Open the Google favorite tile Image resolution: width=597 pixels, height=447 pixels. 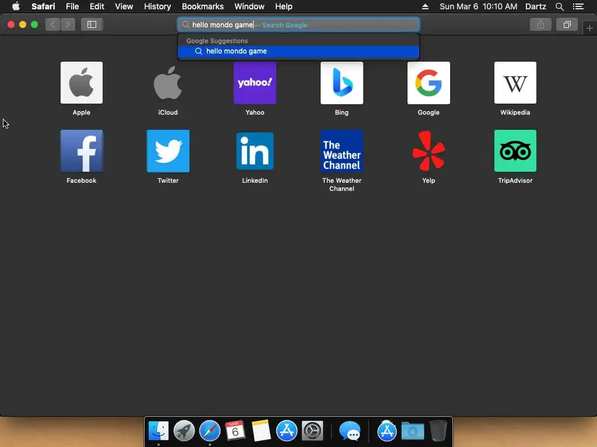[429, 83]
